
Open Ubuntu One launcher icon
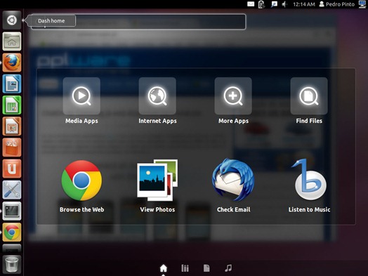[12, 169]
